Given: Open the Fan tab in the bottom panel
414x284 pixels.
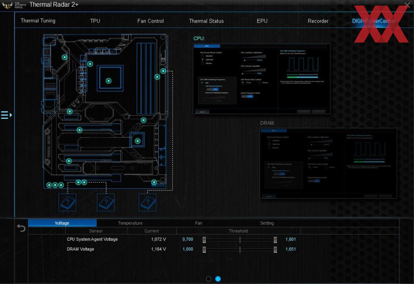Looking at the screenshot, I should click(x=198, y=223).
